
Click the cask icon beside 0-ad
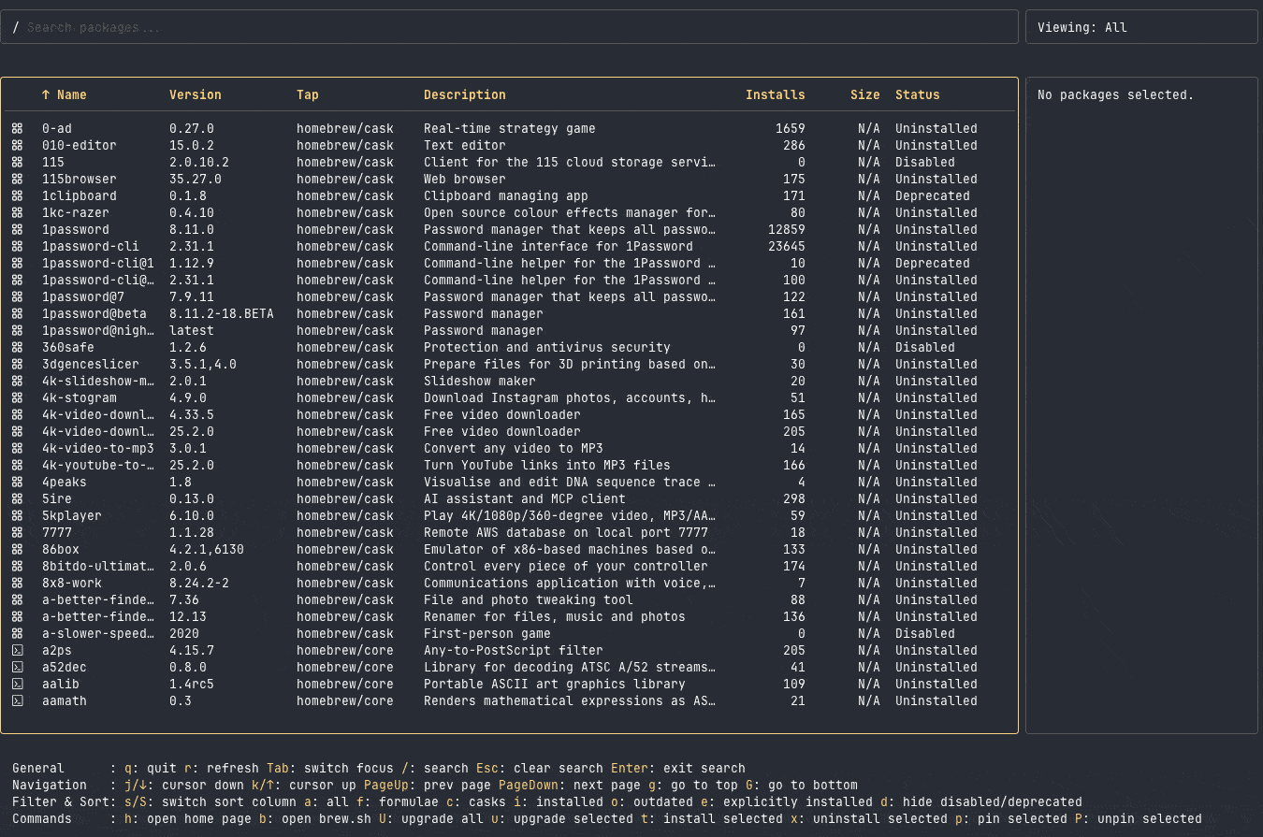coord(17,128)
